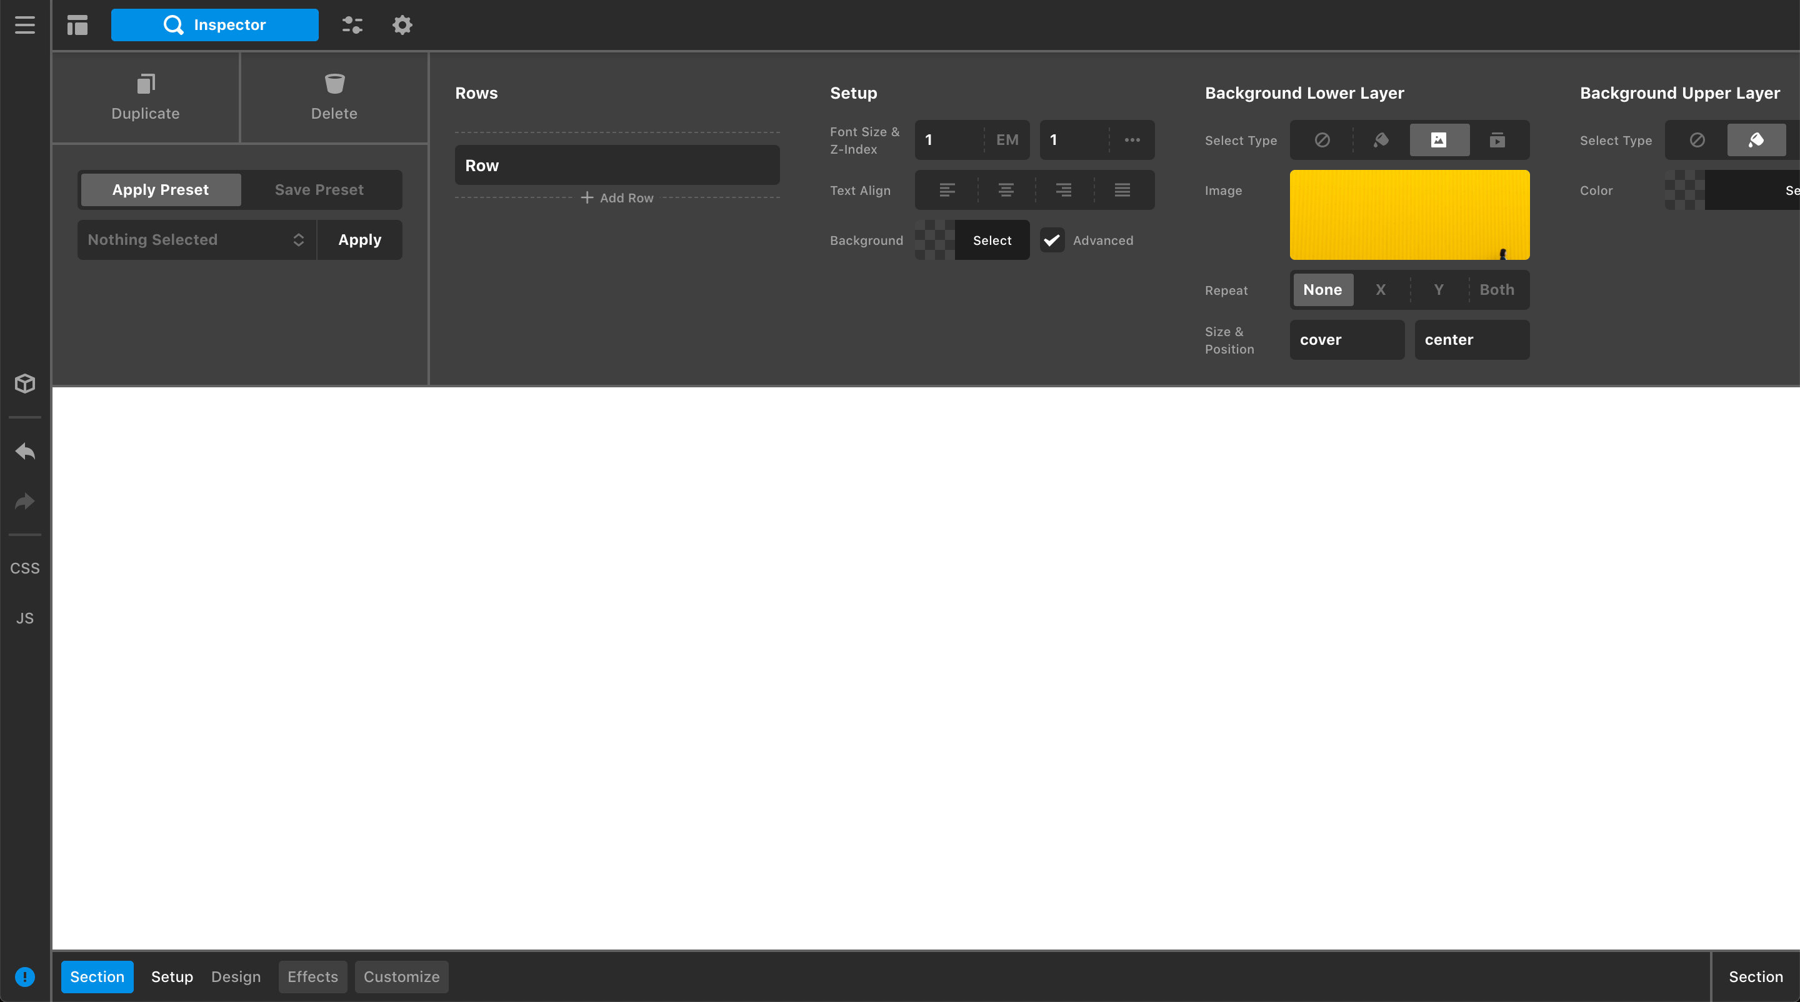Open the hamburger main menu

coord(24,25)
